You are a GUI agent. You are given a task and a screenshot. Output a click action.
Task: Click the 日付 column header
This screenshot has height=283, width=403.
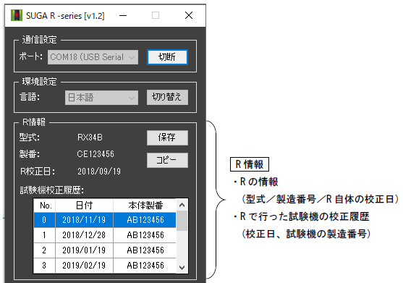coord(85,206)
